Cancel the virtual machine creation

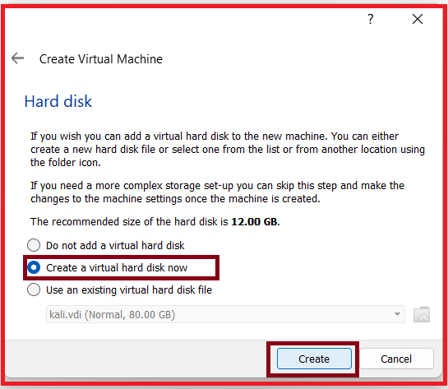pyautogui.click(x=396, y=359)
